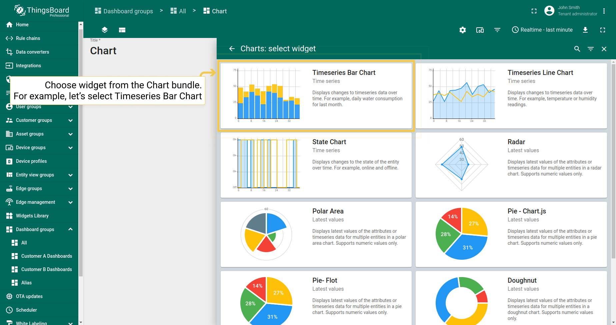Expand White Labeling chevron

(x=70, y=323)
